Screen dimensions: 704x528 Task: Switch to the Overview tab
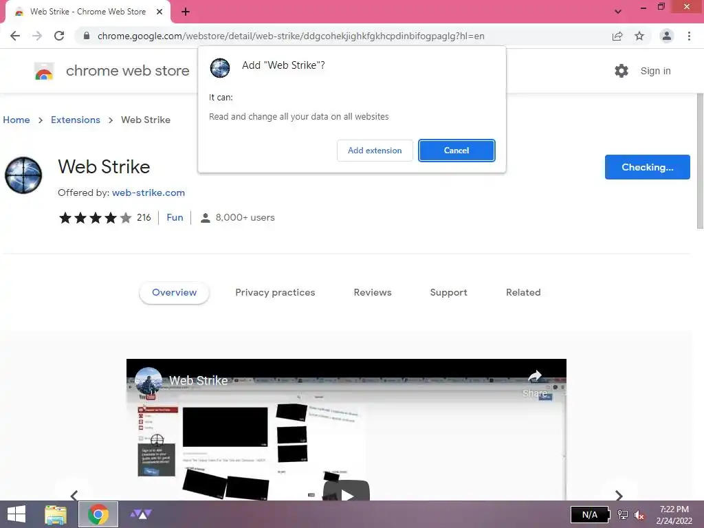point(174,292)
